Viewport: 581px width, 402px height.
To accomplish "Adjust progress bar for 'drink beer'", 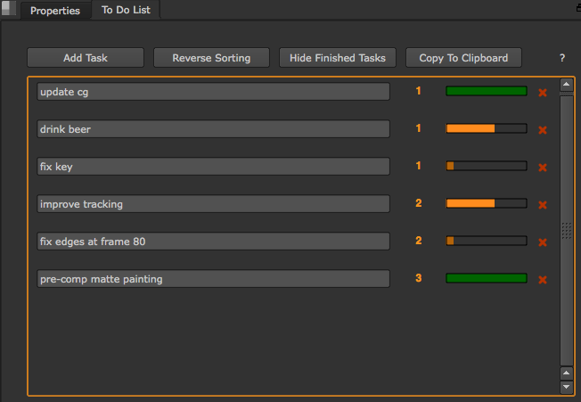I will click(x=486, y=128).
